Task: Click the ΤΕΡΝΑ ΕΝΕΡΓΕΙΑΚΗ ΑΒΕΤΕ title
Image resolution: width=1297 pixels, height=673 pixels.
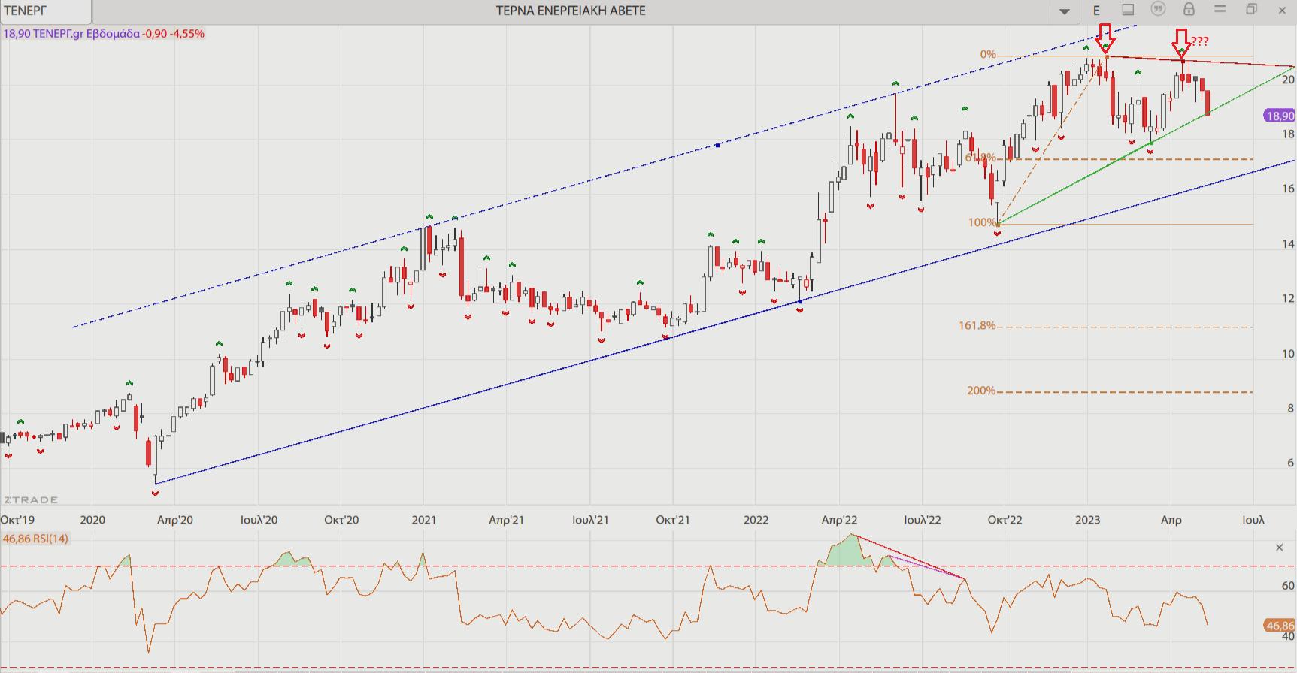Action: coord(571,11)
